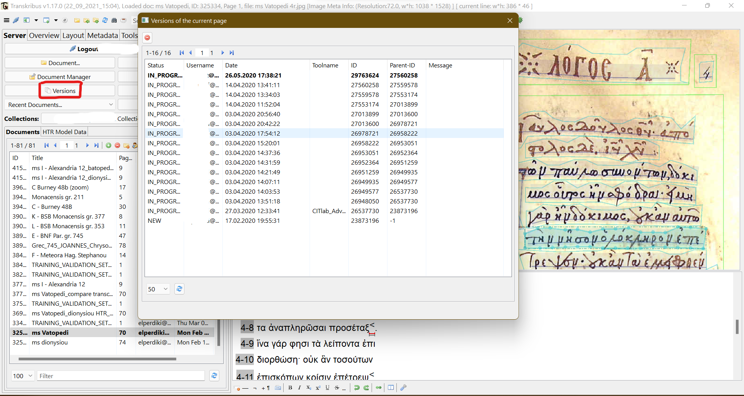The image size is (744, 396).
Task: Click the transcription settings wrench icon
Action: [403, 387]
